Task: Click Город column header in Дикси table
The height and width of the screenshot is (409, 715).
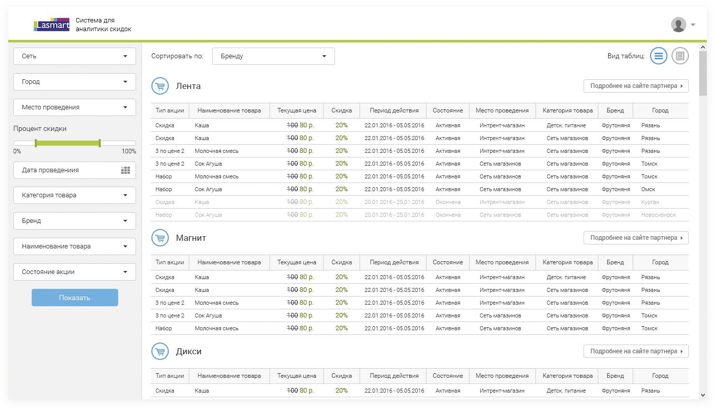Action: coord(660,376)
